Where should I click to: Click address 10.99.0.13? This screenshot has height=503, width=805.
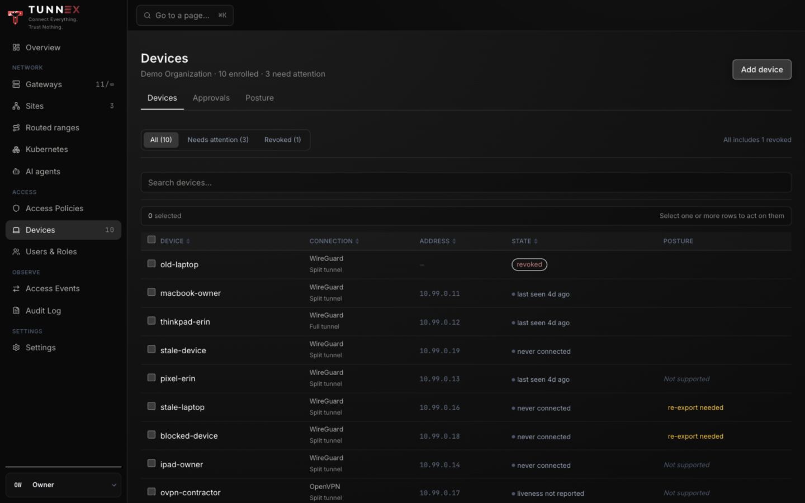click(x=439, y=379)
